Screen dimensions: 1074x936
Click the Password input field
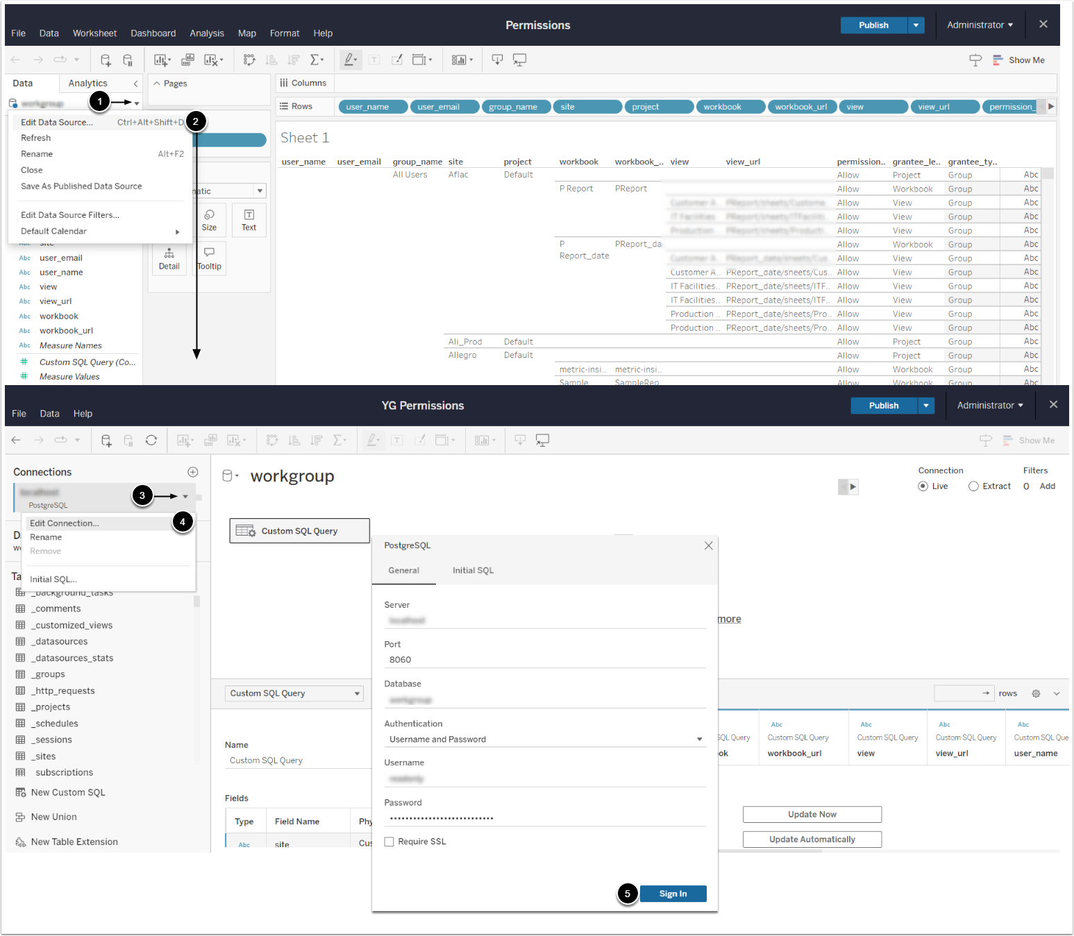pos(545,818)
